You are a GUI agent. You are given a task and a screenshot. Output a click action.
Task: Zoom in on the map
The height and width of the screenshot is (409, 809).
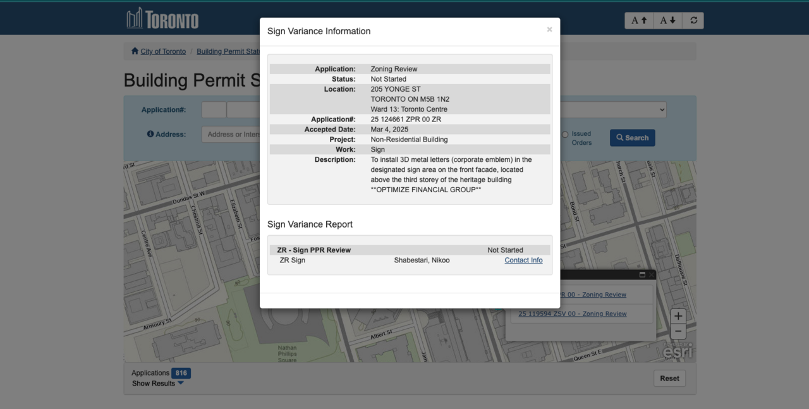pyautogui.click(x=678, y=316)
